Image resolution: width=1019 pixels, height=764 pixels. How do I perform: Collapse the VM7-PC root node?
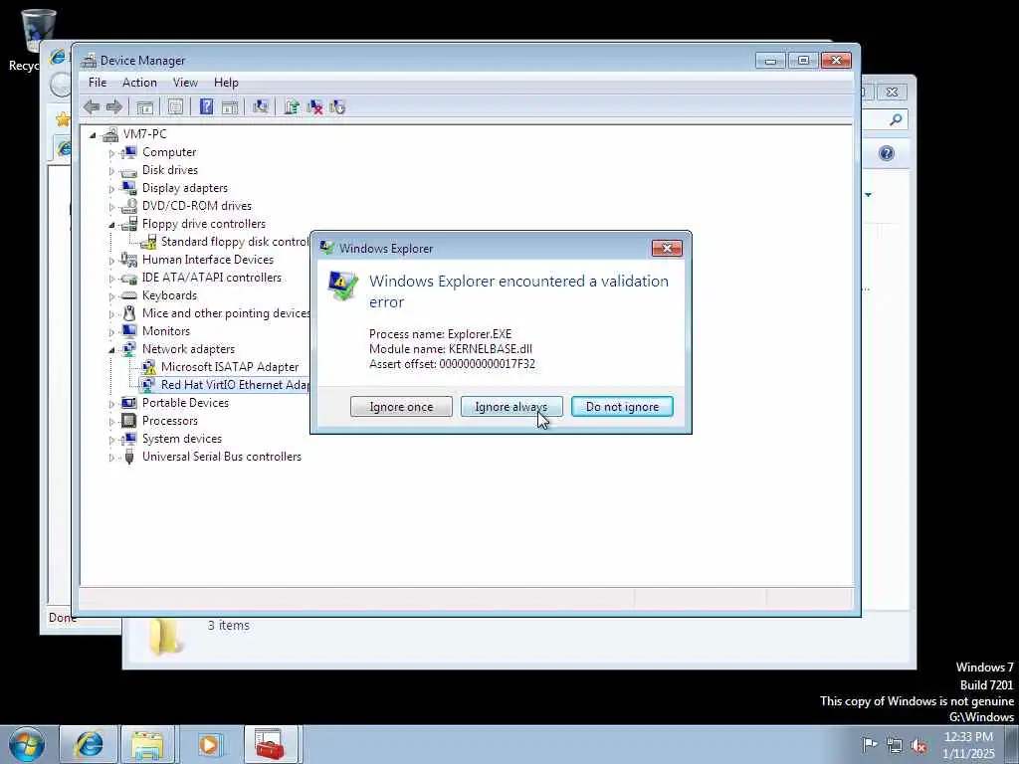(x=93, y=135)
